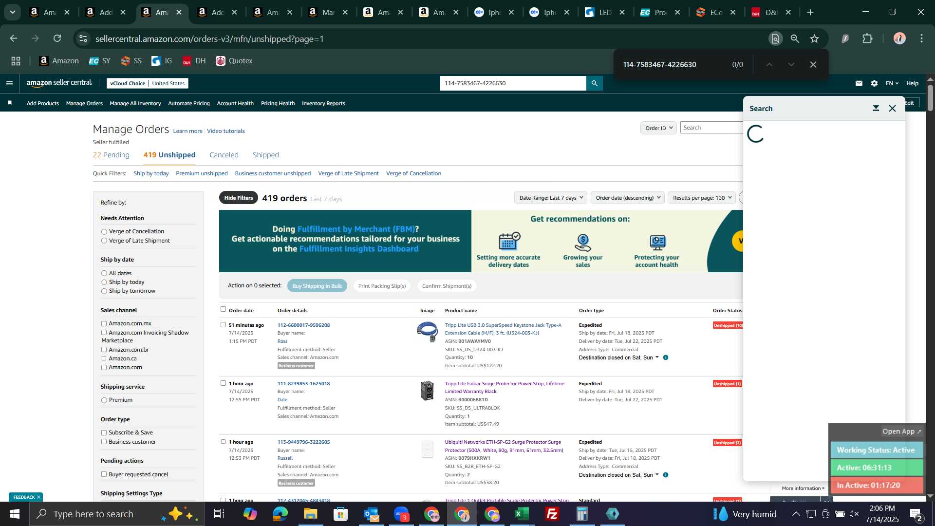The height and width of the screenshot is (526, 935).
Task: Select all orders with header checkbox
Action: point(223,309)
